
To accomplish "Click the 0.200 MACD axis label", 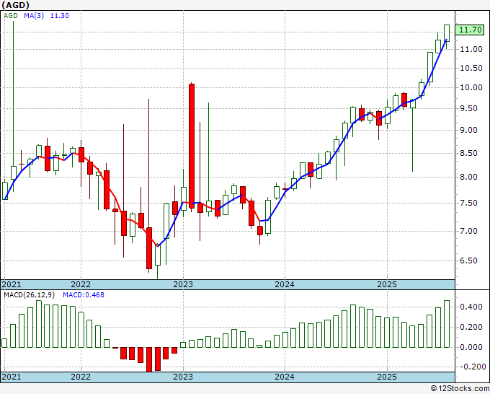I will pyautogui.click(x=471, y=328).
